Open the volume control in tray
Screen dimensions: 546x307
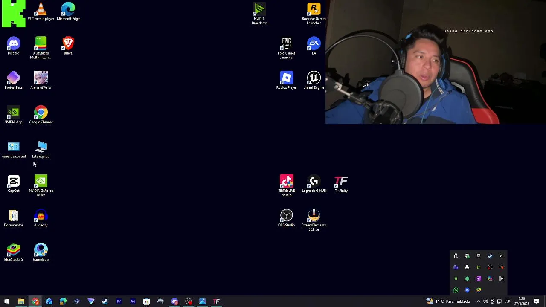point(485,301)
